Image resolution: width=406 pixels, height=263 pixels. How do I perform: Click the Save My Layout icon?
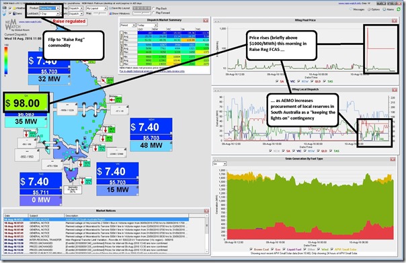click(x=110, y=8)
